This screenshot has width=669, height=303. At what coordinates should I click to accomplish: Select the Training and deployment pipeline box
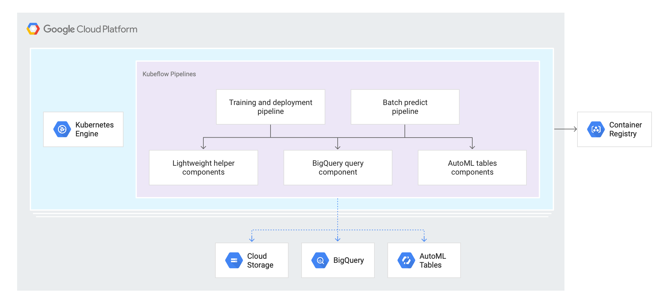[x=271, y=107]
